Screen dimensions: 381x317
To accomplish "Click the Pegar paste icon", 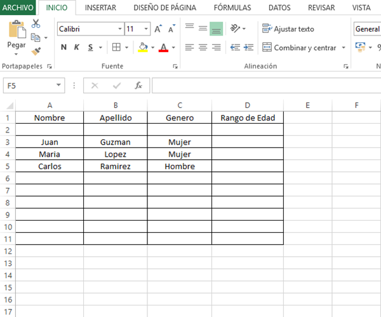I will coord(17,29).
